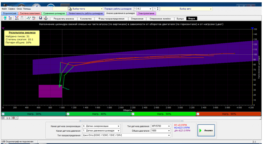264x144 pixels.
Task: Zoom out with the minus magnifier
Action: click(3, 118)
